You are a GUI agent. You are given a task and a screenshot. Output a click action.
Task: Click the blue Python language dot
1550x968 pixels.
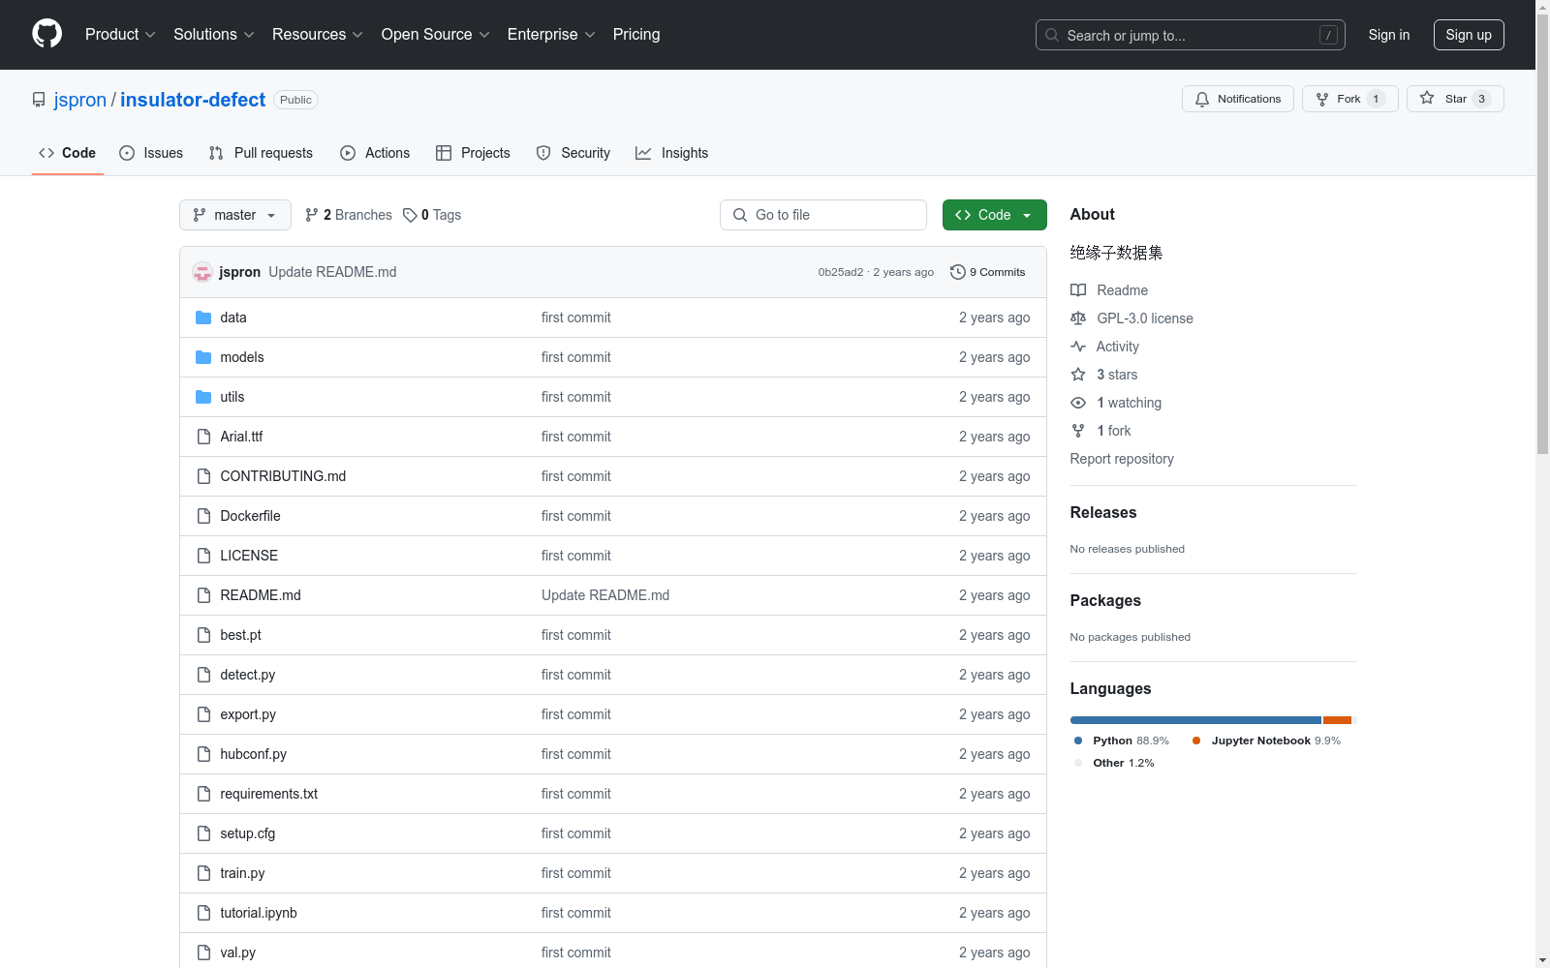pos(1078,741)
